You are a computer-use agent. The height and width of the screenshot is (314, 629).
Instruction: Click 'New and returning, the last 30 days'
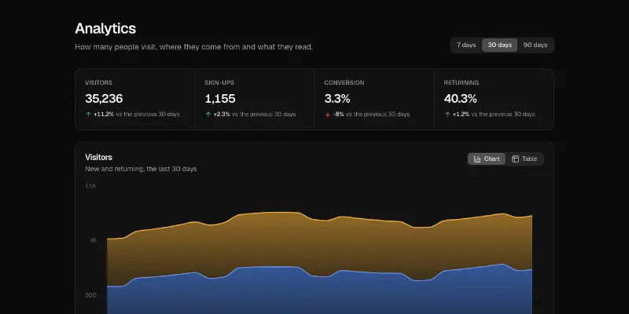(x=141, y=169)
